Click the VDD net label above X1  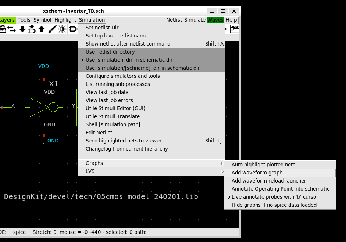[x=43, y=66]
